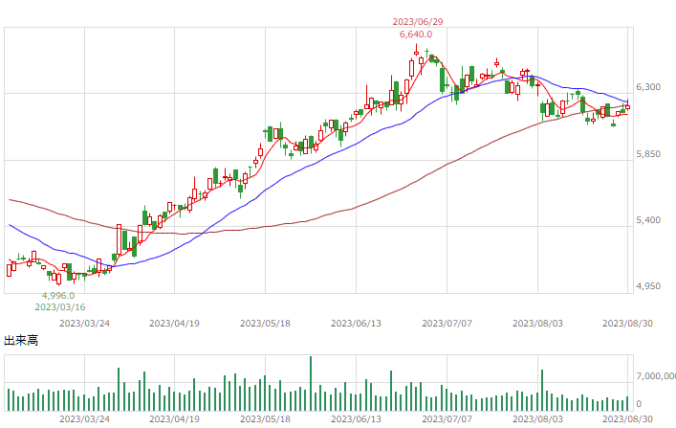Click the 2023/06/29 high price label
The width and height of the screenshot is (676, 428).
point(417,22)
